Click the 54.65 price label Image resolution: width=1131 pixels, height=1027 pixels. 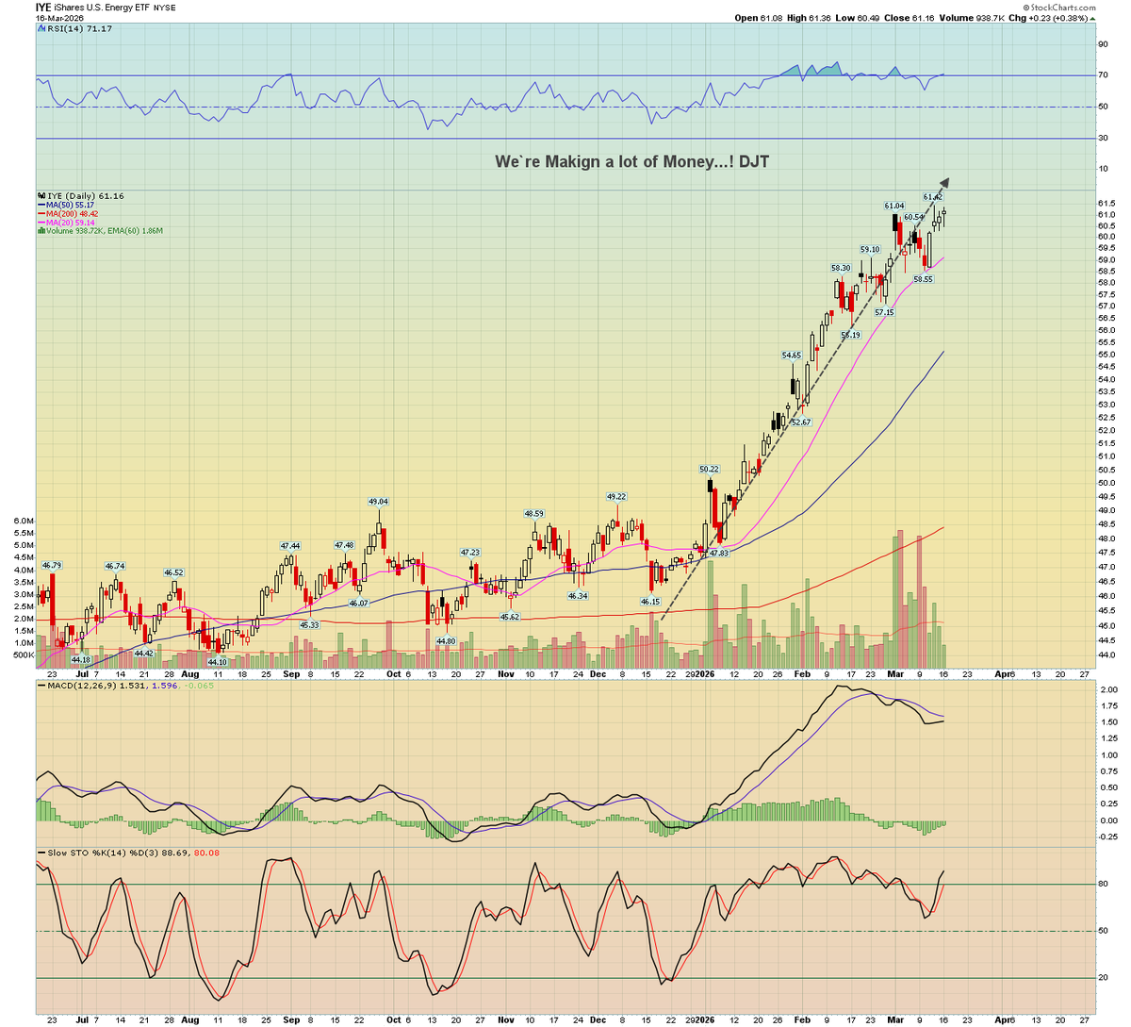pyautogui.click(x=791, y=356)
